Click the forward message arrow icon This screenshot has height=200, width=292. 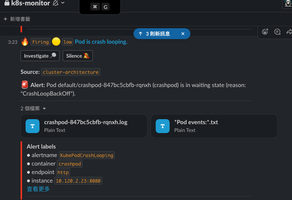(x=289, y=32)
